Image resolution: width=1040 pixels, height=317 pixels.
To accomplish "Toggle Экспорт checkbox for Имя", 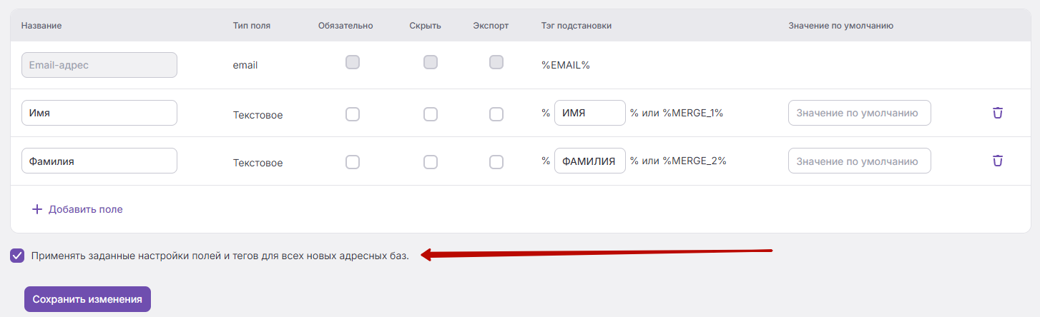I will coord(496,114).
